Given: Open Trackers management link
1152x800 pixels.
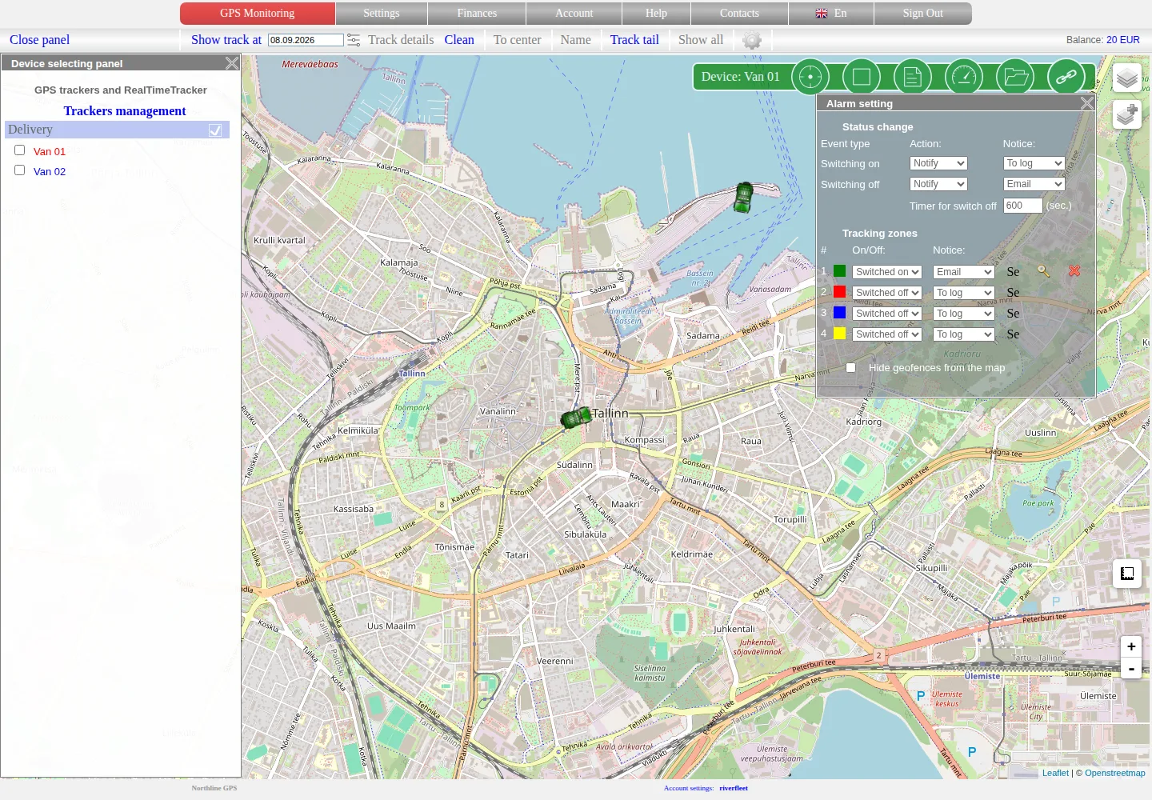Looking at the screenshot, I should pos(125,111).
